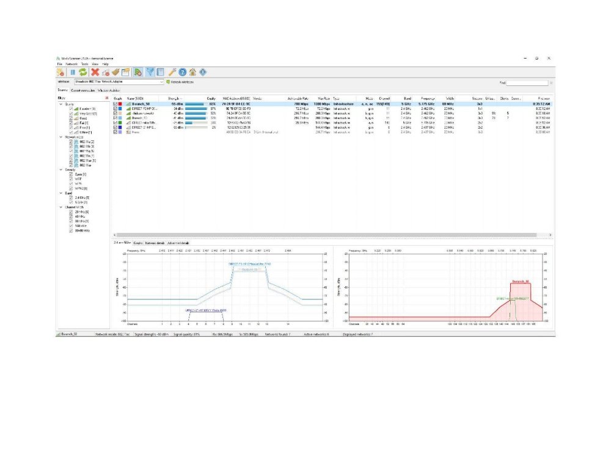
Task: Switch to the Network details tab
Action: (x=154, y=243)
